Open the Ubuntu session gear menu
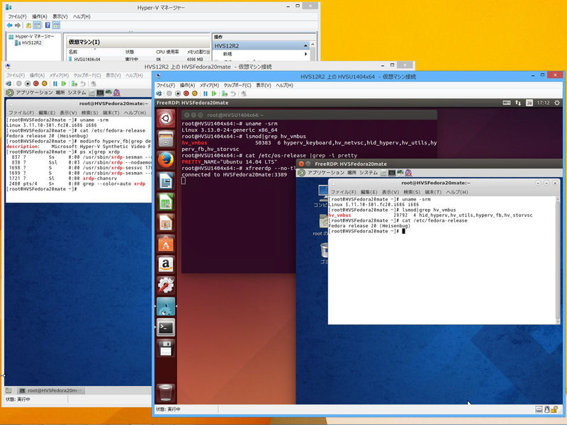This screenshot has height=425, width=567. [557, 103]
